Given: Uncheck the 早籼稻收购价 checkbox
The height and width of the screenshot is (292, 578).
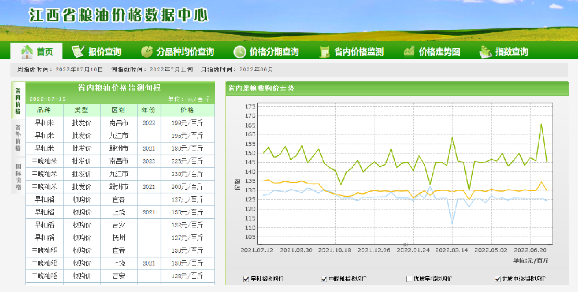Looking at the screenshot, I should pos(246,279).
